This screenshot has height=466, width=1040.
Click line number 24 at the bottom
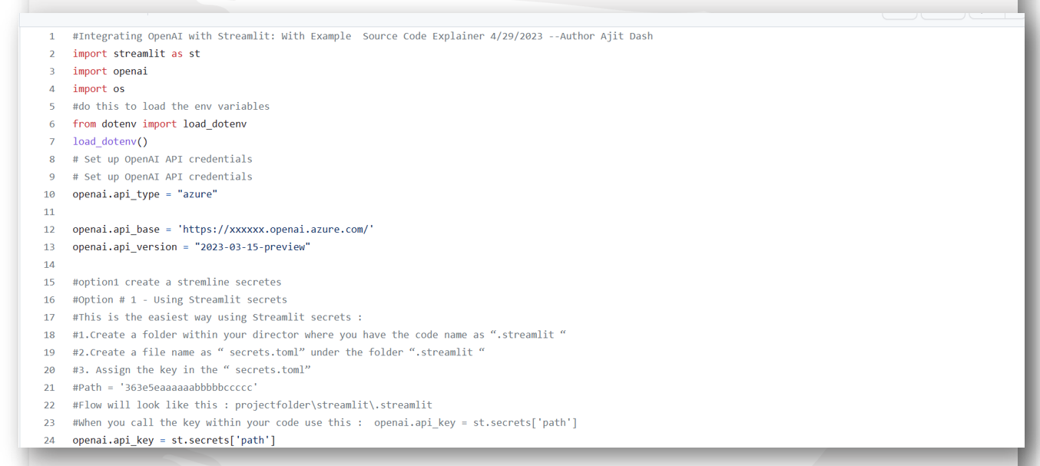click(50, 441)
